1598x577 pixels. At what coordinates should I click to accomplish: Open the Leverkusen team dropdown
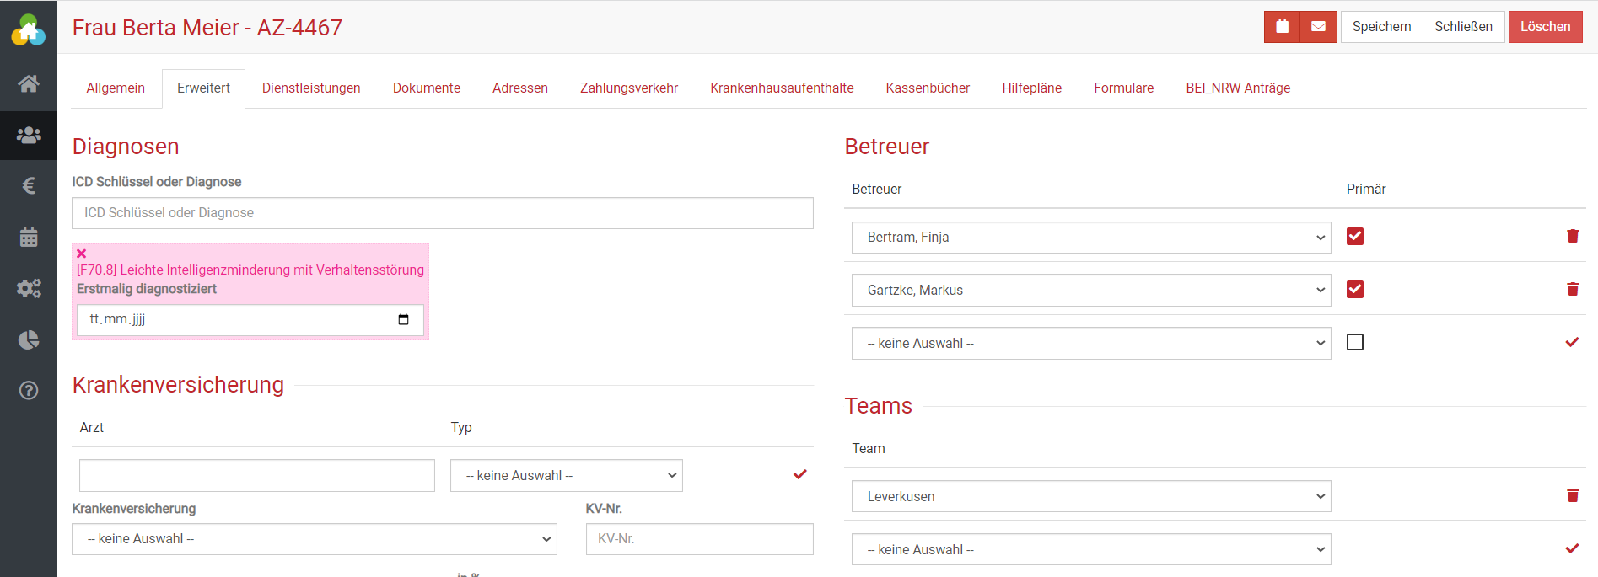(1090, 497)
